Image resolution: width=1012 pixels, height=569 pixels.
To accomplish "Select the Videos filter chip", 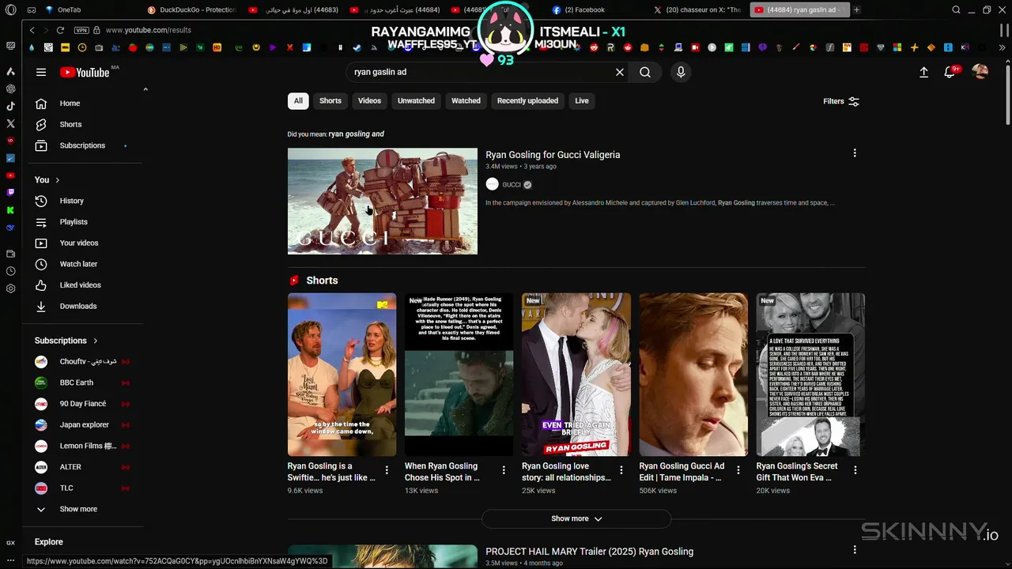I will point(369,101).
